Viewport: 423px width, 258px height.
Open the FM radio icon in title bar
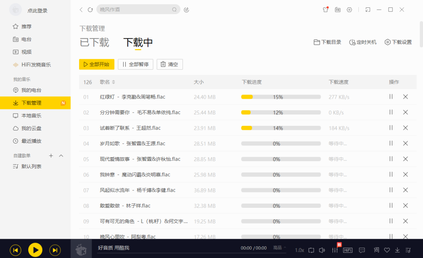337,9
